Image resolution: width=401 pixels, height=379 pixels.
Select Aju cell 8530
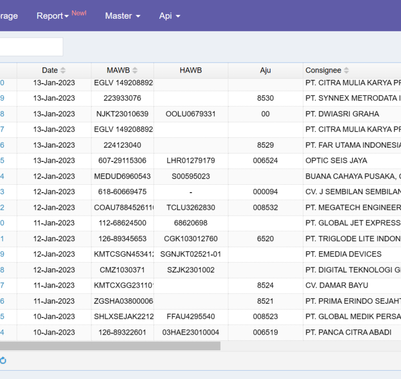(x=265, y=98)
